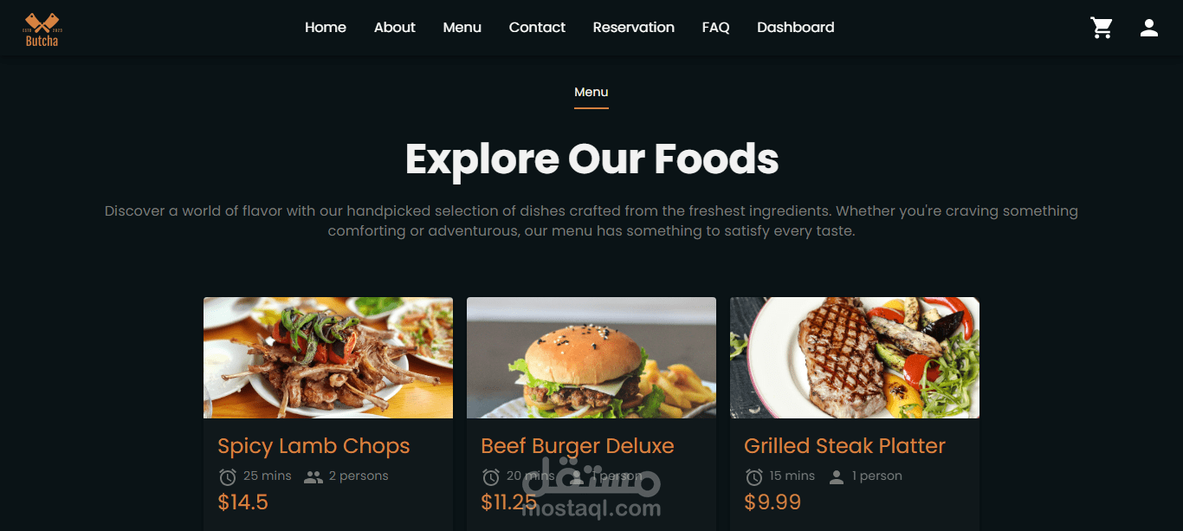
Task: Click the grilled steak plate photo
Action: (855, 358)
